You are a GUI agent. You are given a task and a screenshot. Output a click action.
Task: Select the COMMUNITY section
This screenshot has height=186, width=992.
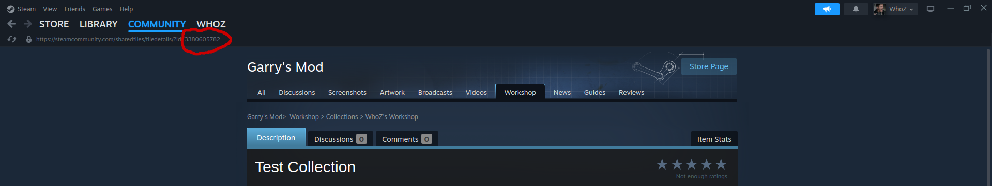pyautogui.click(x=157, y=24)
